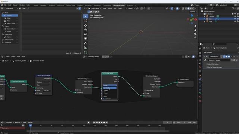Select the Transform tool in viewport toolbar
Screen dimensions: 239x134
(x=86, y=38)
